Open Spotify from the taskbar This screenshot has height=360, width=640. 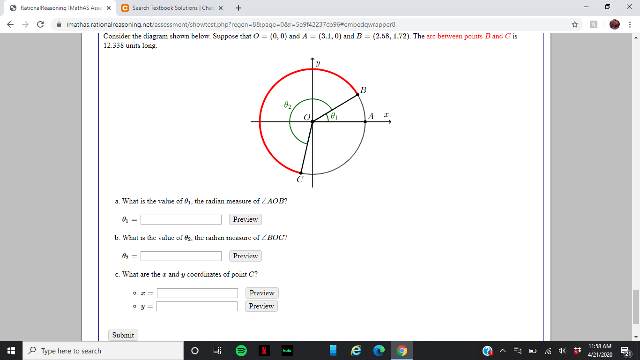coord(241,350)
